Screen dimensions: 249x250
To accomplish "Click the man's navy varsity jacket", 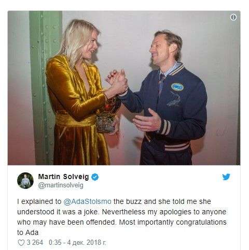I will click(173, 110).
